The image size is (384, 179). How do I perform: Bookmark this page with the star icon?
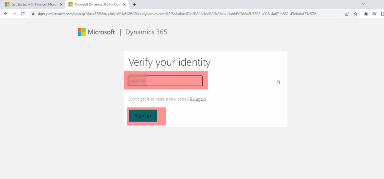[x=355, y=14]
